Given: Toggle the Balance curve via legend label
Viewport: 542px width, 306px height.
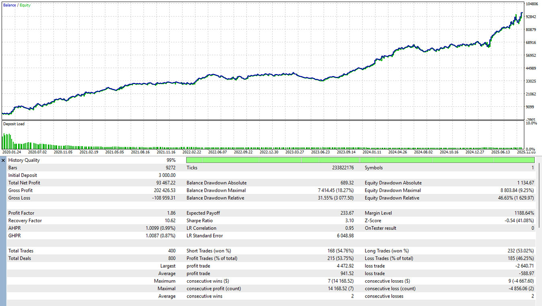Looking at the screenshot, I should pos(9,5).
